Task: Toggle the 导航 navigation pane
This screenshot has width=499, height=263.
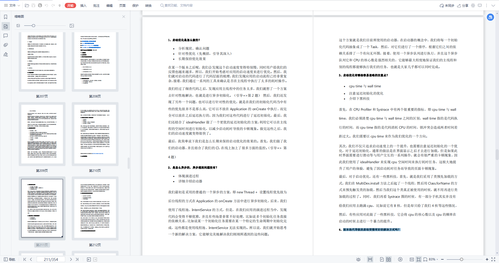Action: pyautogui.click(x=10, y=259)
